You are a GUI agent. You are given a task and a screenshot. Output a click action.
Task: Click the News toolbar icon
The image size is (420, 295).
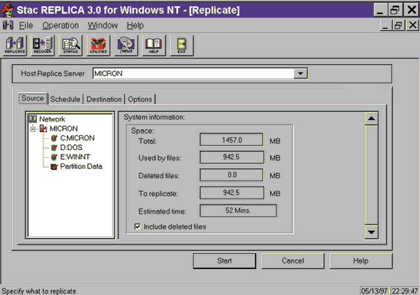[126, 45]
